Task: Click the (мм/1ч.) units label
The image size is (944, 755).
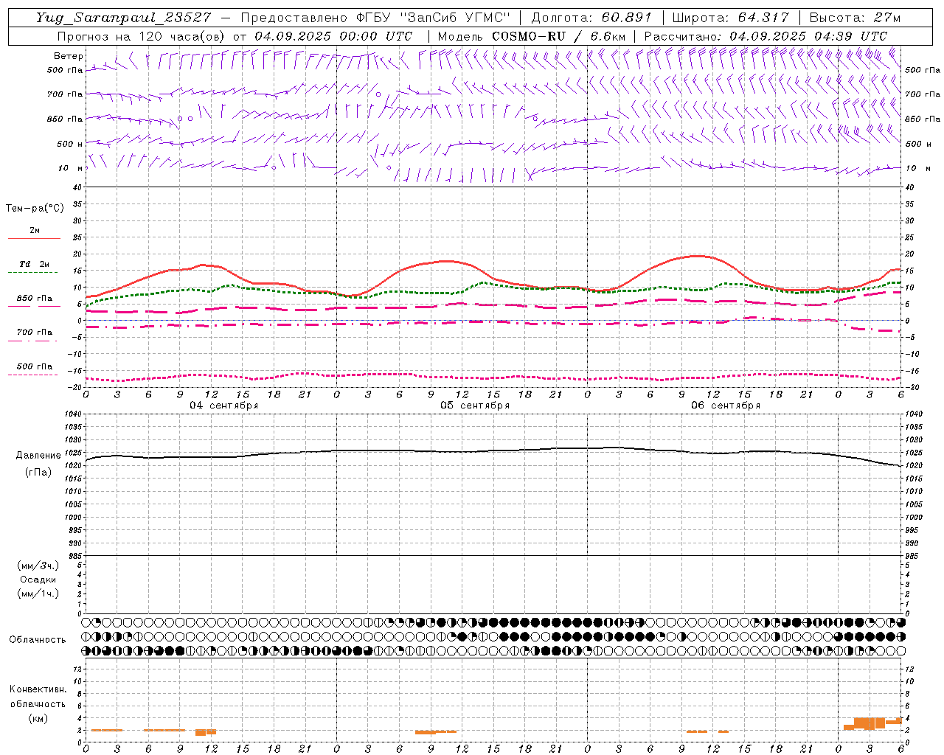Action: click(x=38, y=594)
